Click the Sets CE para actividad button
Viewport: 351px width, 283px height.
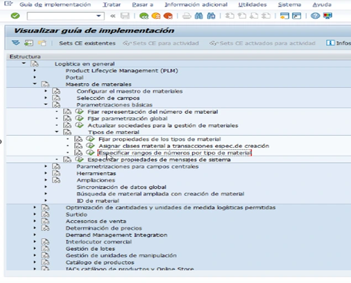coord(161,43)
